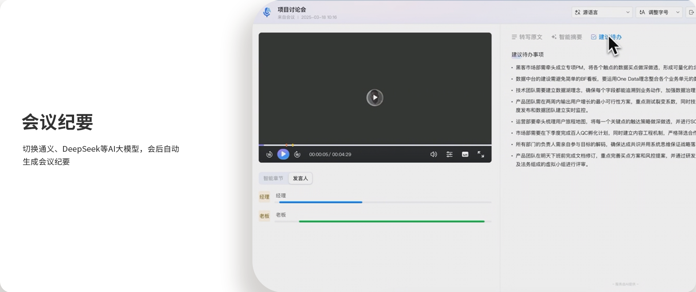Expand the 调整字号 font size dropdown
696x292 pixels.
(659, 12)
